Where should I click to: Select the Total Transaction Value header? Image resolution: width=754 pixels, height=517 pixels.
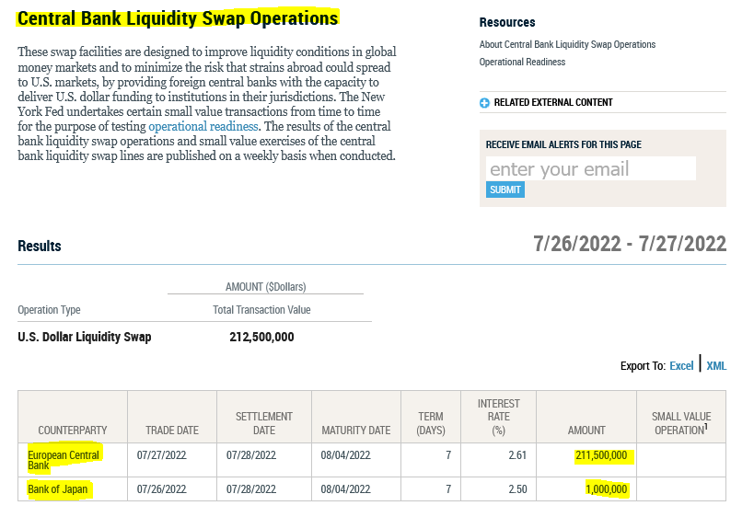[261, 310]
